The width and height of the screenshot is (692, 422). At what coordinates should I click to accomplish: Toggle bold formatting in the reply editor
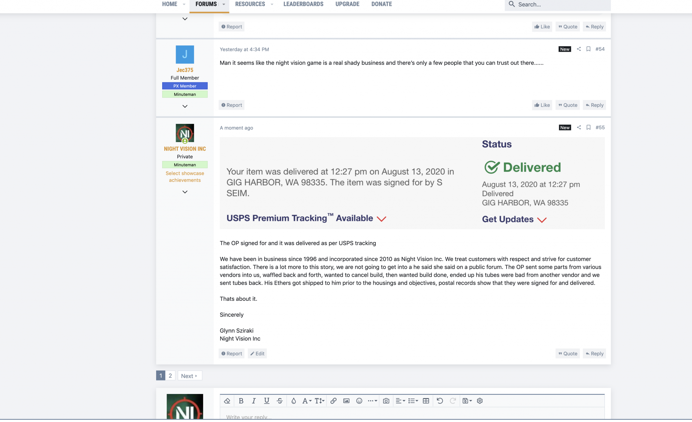[241, 401]
